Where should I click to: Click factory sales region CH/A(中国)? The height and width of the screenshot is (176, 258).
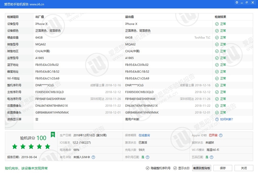point(42,51)
